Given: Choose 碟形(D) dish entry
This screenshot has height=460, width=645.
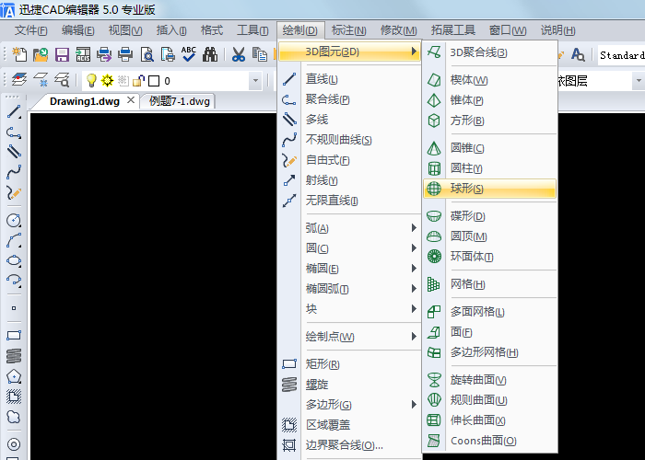Looking at the screenshot, I should click(x=489, y=216).
